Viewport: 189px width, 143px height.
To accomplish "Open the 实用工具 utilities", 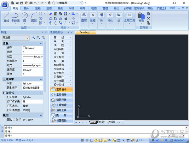I will [129, 18].
